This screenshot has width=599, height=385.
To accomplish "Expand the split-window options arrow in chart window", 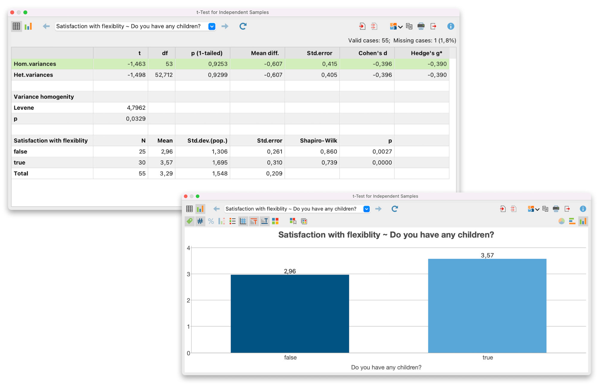I will (x=537, y=209).
